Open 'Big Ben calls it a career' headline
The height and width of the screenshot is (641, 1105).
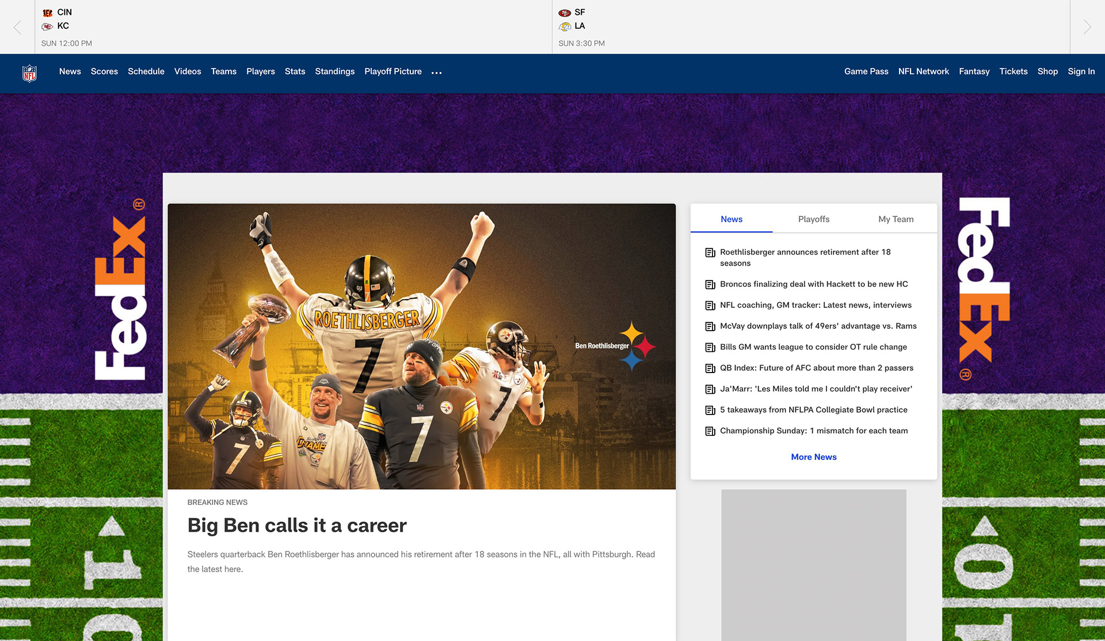pos(297,525)
